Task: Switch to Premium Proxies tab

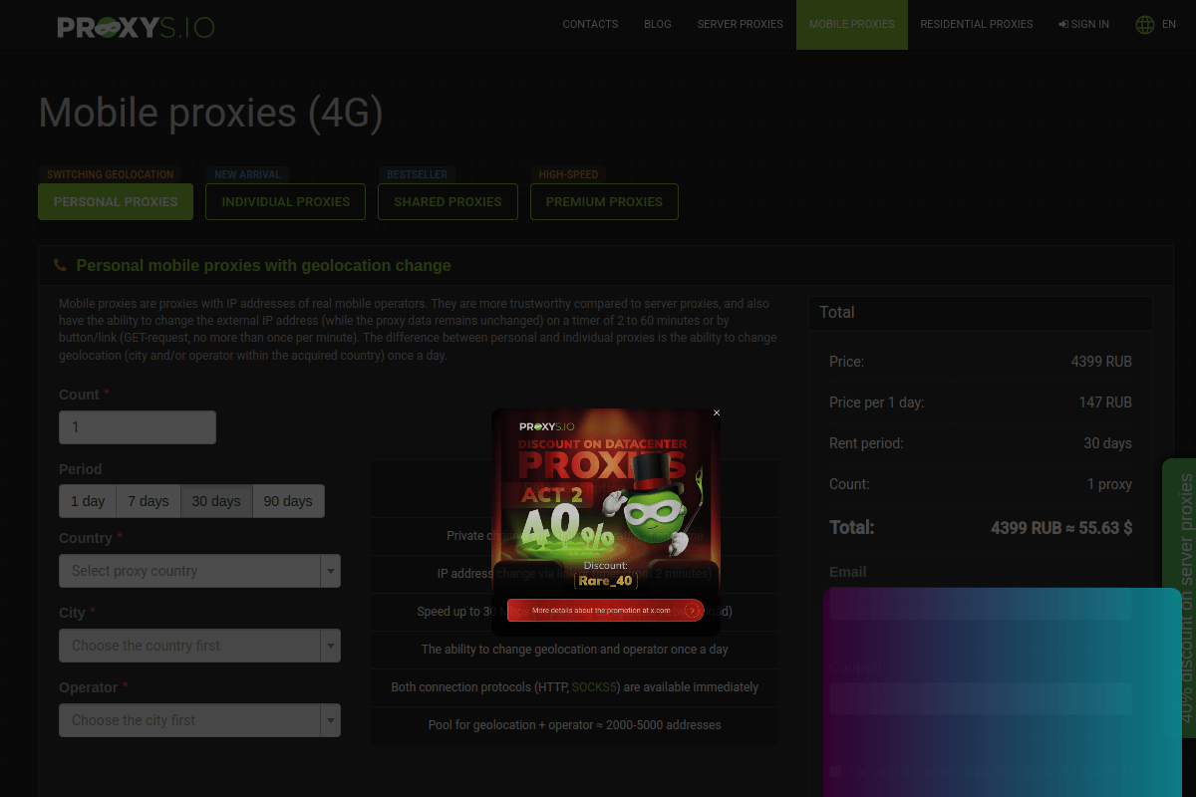Action: [x=604, y=201]
